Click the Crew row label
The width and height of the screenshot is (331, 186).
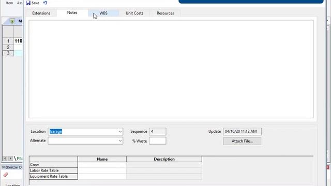pyautogui.click(x=53, y=165)
